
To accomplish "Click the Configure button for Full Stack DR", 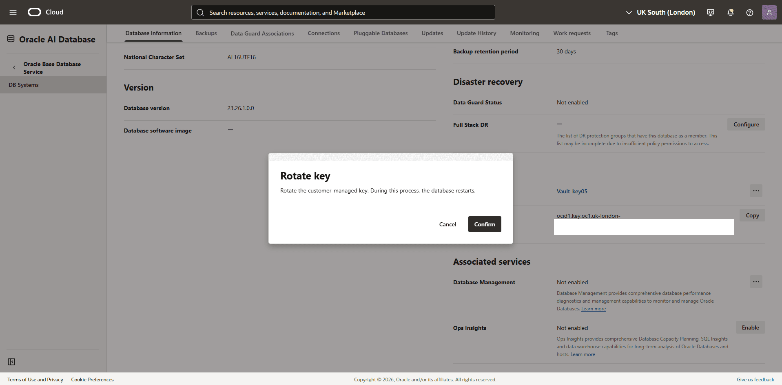I will (746, 124).
